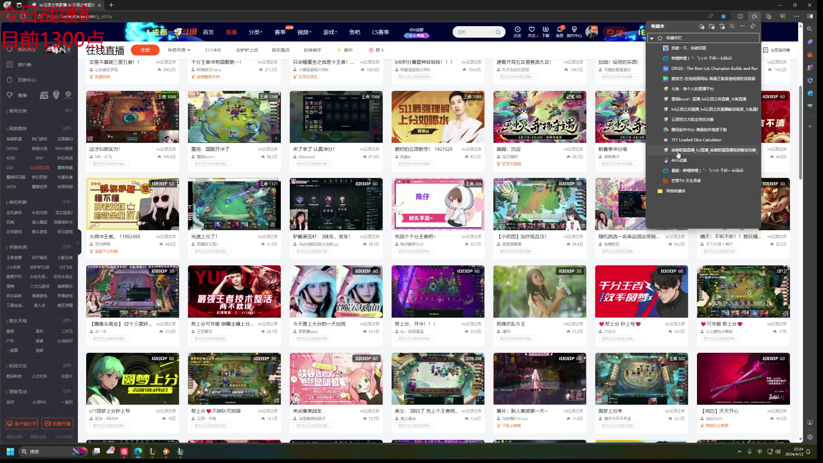Open 鱼吧 in top navigation
This screenshot has width=823, height=463.
354,32
